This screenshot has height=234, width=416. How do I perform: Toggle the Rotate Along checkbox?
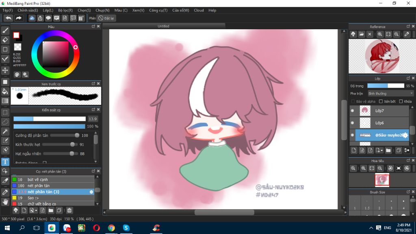[45, 162]
